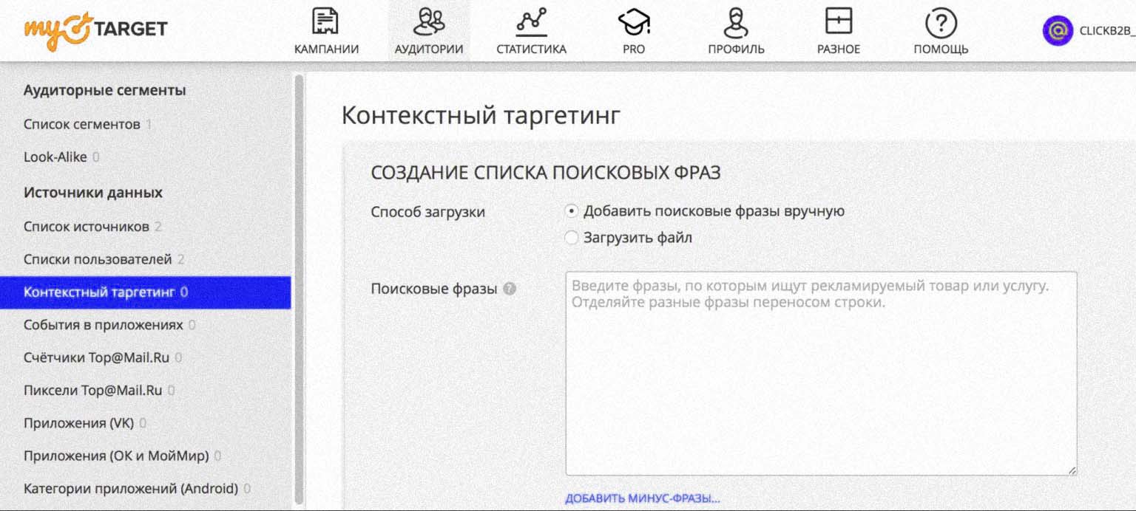Open Look-Alike in sidebar
The width and height of the screenshot is (1136, 511).
(55, 157)
